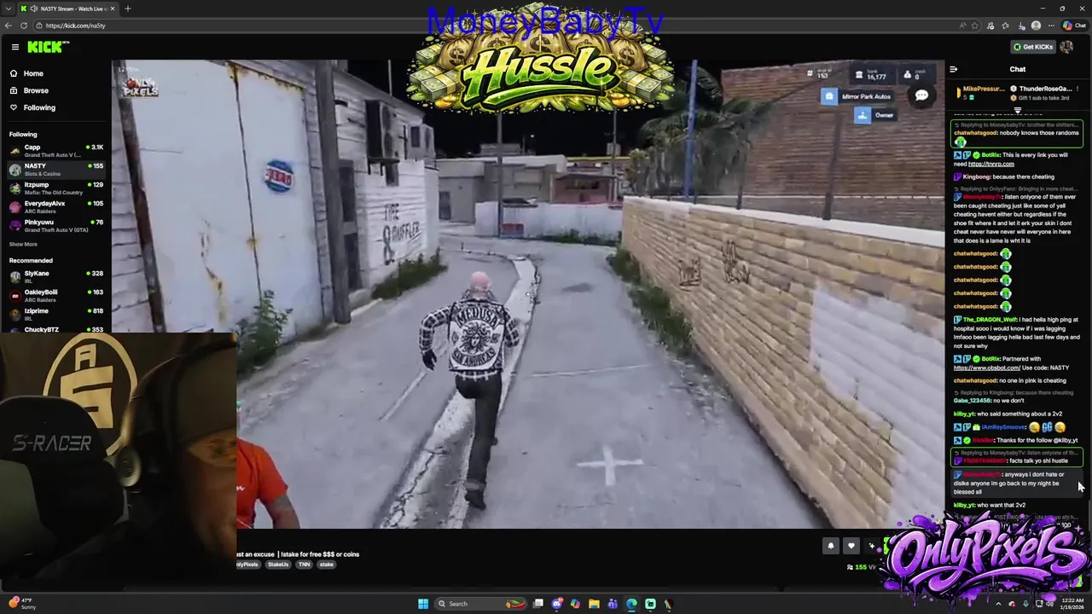This screenshot has width=1092, height=614.
Task: Open Browse in the sidebar
Action: coord(36,90)
